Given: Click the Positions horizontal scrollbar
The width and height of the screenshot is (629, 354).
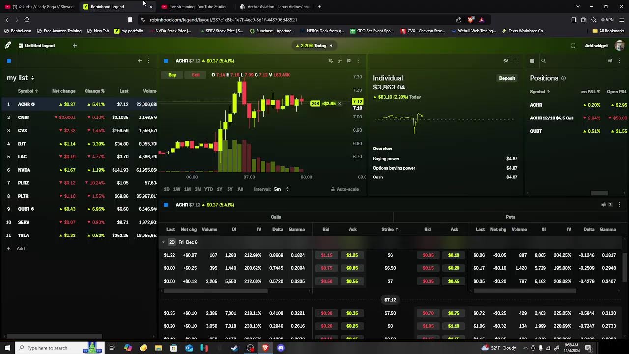Looking at the screenshot, I should coord(600,193).
